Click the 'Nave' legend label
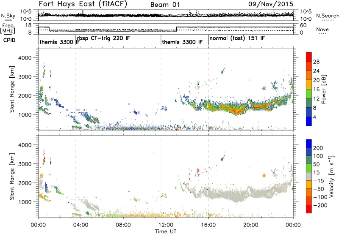The image size is (339, 234). (322, 30)
